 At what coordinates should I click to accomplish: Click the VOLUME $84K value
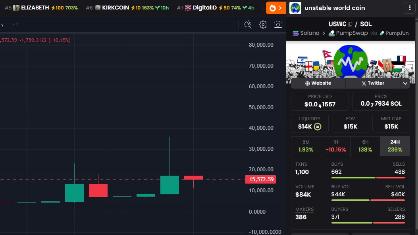[x=303, y=195]
